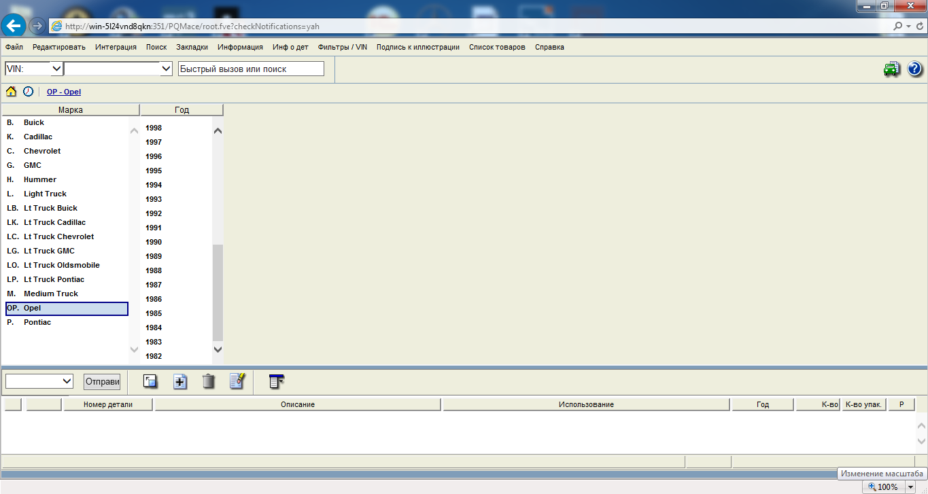Open help with the blue question mark
This screenshot has width=928, height=494.
click(x=914, y=69)
